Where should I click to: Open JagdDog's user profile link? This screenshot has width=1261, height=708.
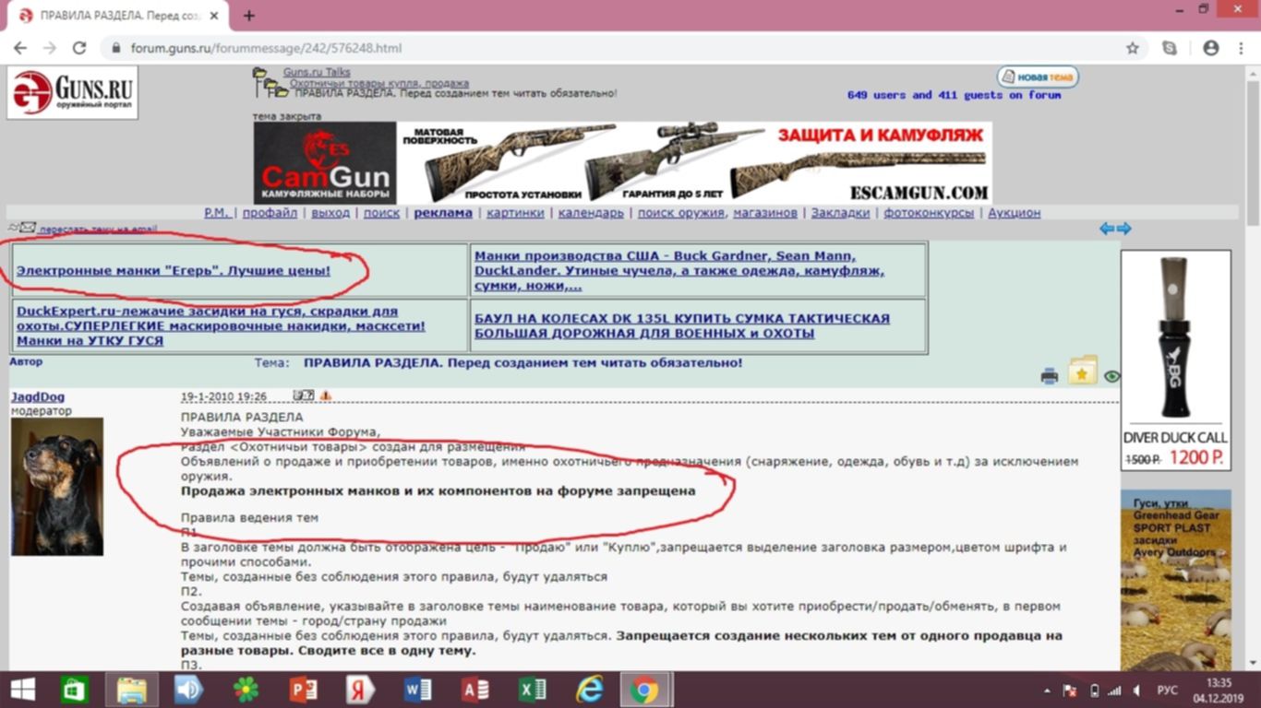(38, 396)
